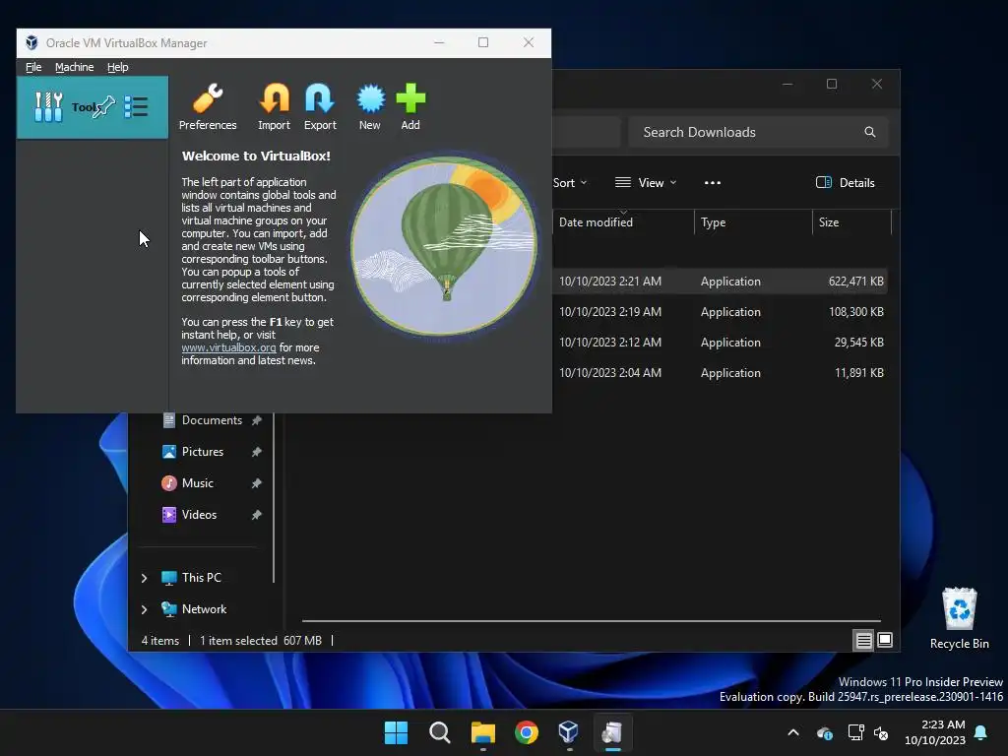Click the search magnifier in File Explorer
1008x756 pixels.
pos(870,132)
